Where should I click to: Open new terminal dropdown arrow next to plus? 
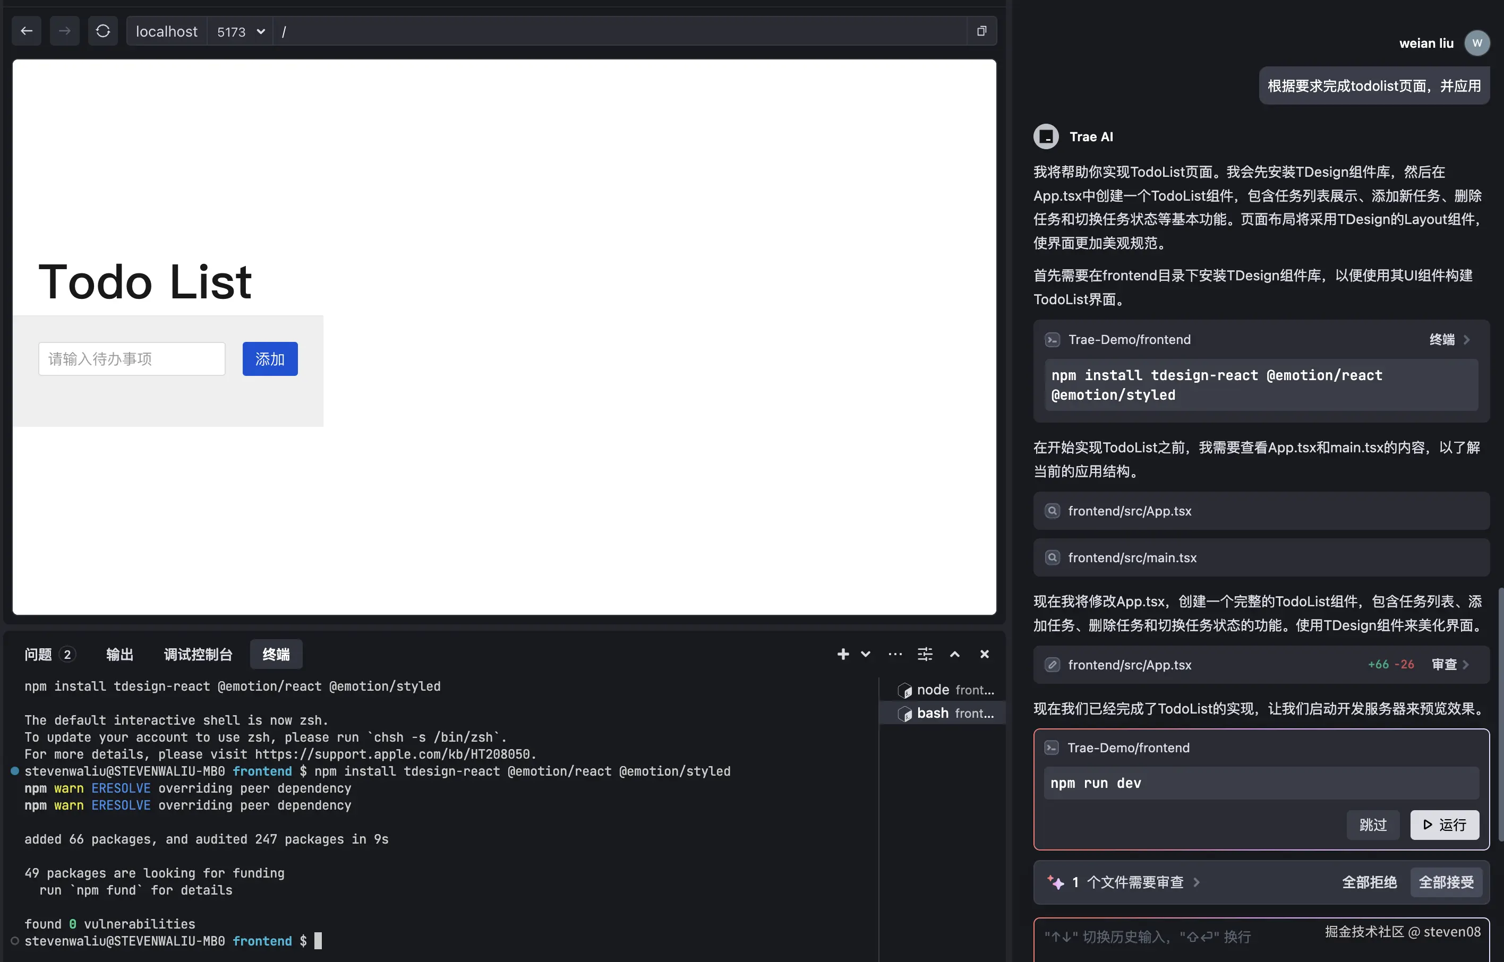pyautogui.click(x=866, y=654)
